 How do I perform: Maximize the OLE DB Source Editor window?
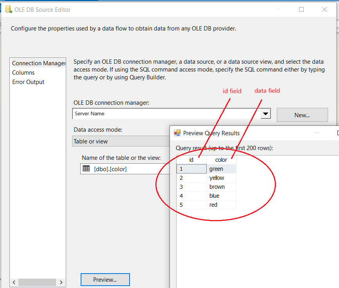click(301, 10)
